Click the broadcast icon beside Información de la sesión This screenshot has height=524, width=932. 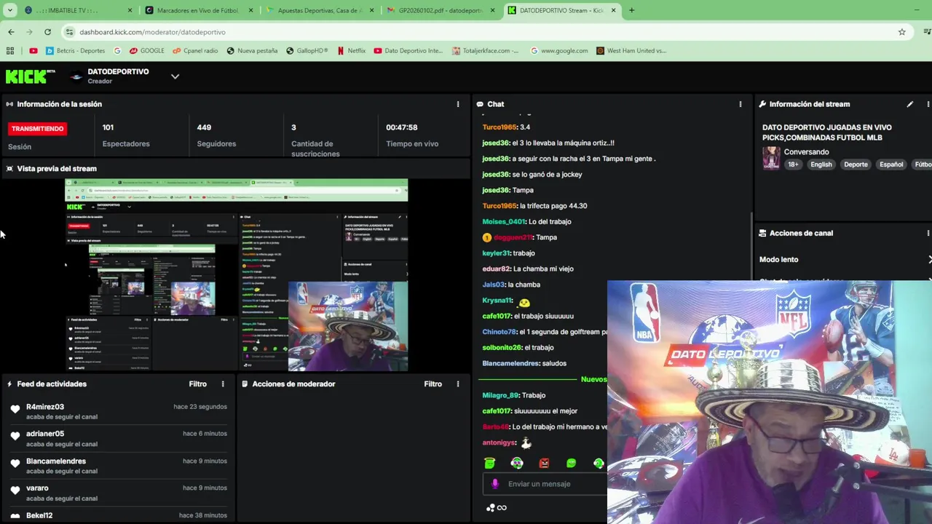(x=9, y=104)
